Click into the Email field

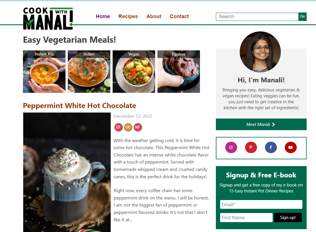tap(261, 205)
